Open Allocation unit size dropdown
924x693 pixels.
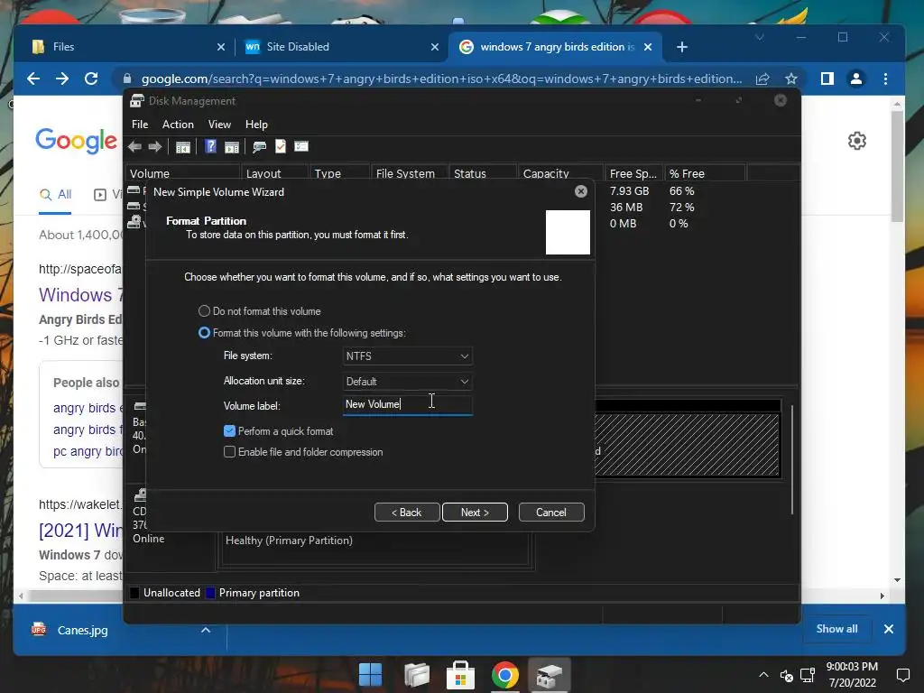coord(407,382)
